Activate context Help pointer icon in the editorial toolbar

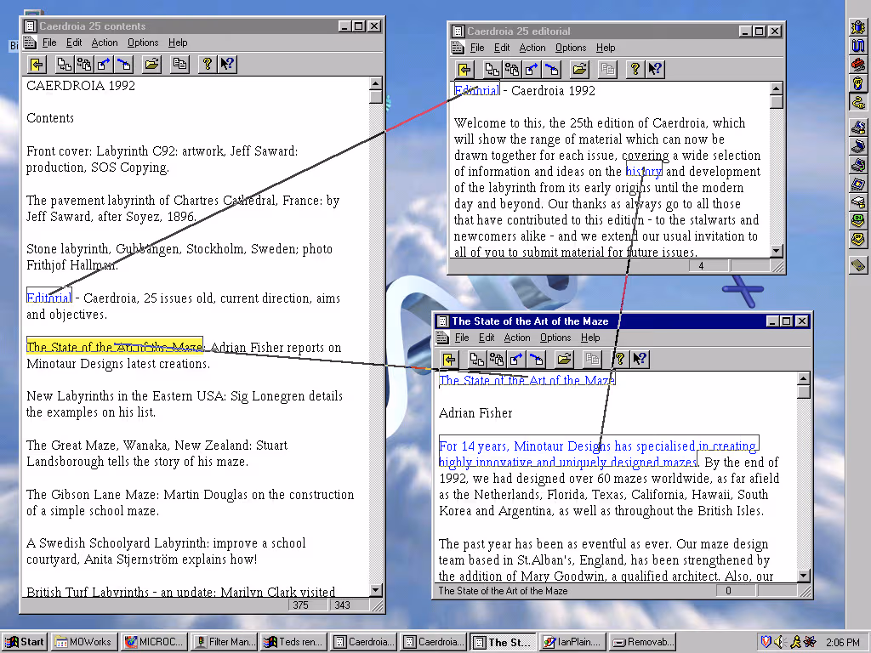coord(653,69)
